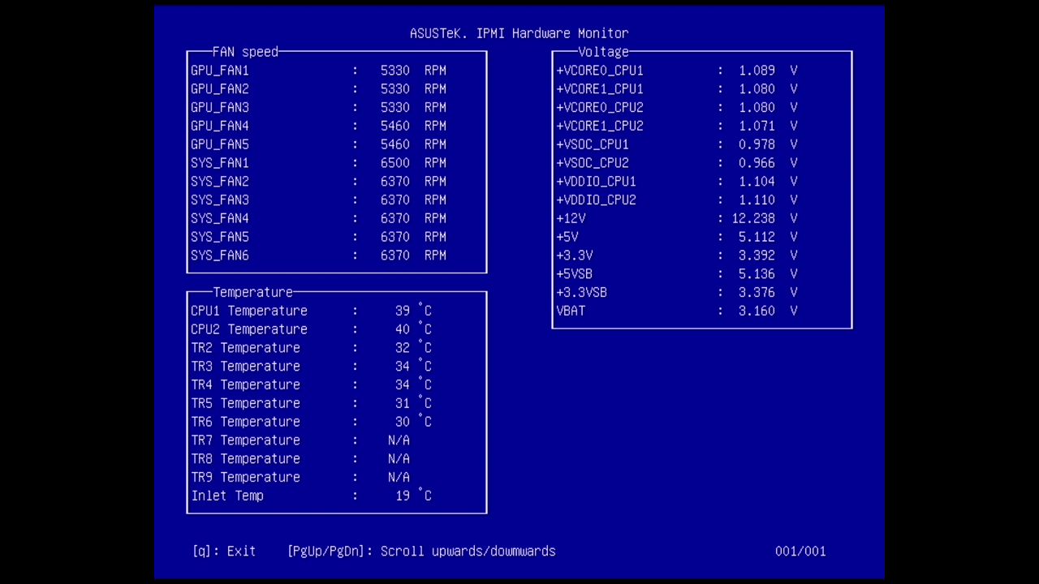Click the [q]: Exit hint
The width and height of the screenshot is (1039, 584).
tap(224, 552)
